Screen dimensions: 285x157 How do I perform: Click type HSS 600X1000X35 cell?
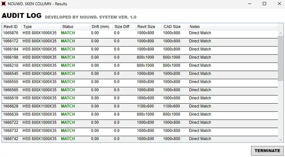(x=40, y=98)
